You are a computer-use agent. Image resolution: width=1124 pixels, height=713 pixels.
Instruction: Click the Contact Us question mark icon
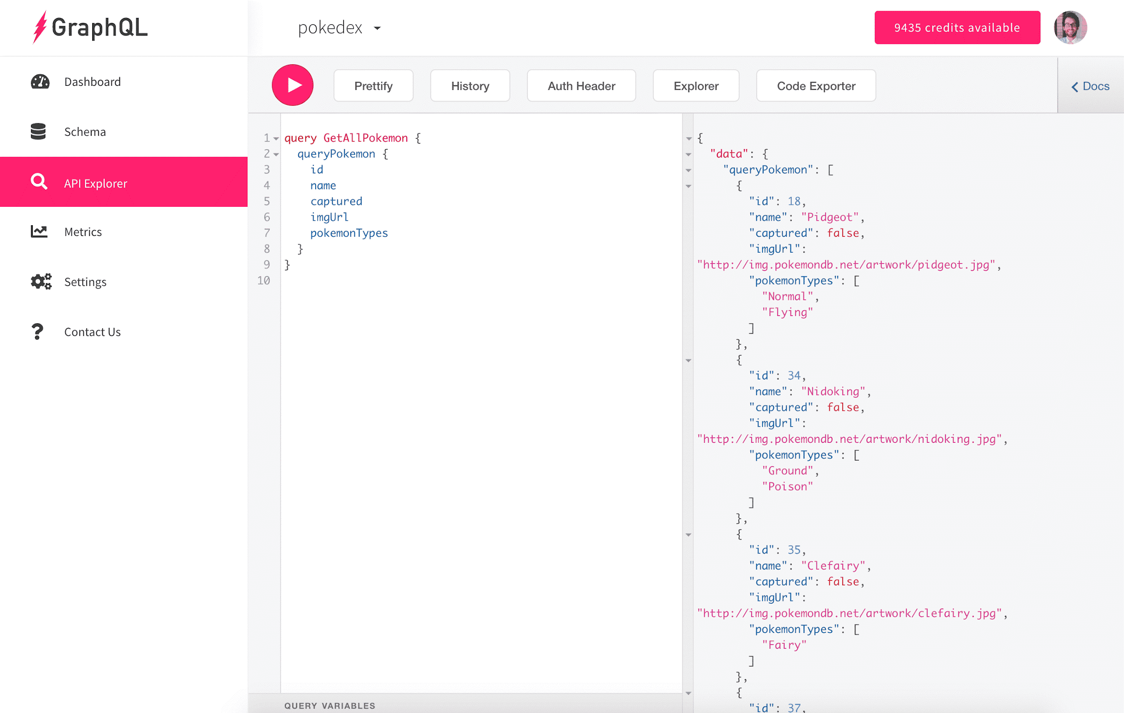point(37,332)
